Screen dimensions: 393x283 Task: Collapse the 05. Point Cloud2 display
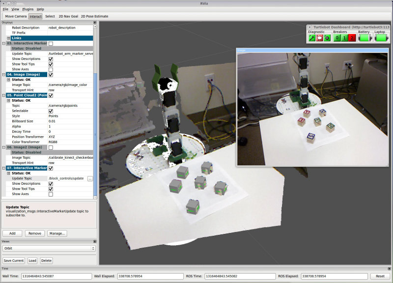point(4,95)
